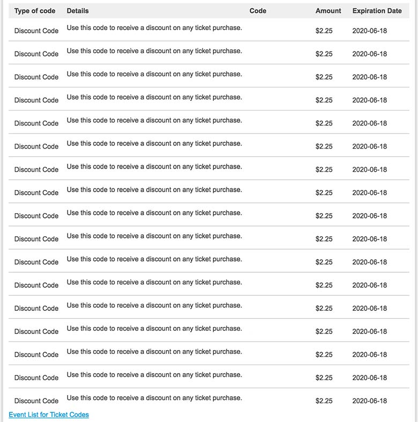This screenshot has width=418, height=422.
Task: Click the $2.25 amount in the second row
Action: point(324,54)
